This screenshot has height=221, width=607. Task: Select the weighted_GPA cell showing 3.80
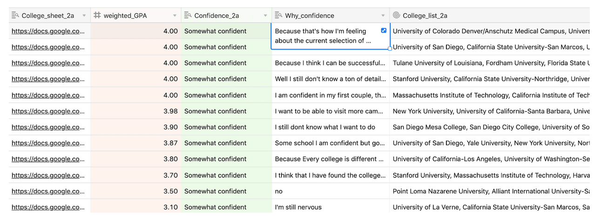(136, 159)
